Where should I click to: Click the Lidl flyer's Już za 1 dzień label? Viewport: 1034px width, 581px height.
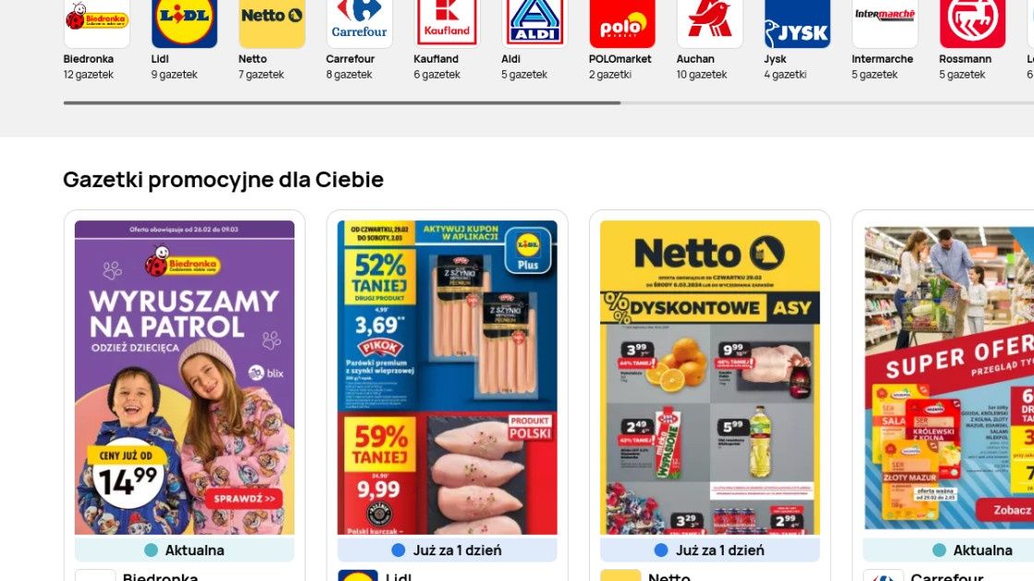point(447,550)
